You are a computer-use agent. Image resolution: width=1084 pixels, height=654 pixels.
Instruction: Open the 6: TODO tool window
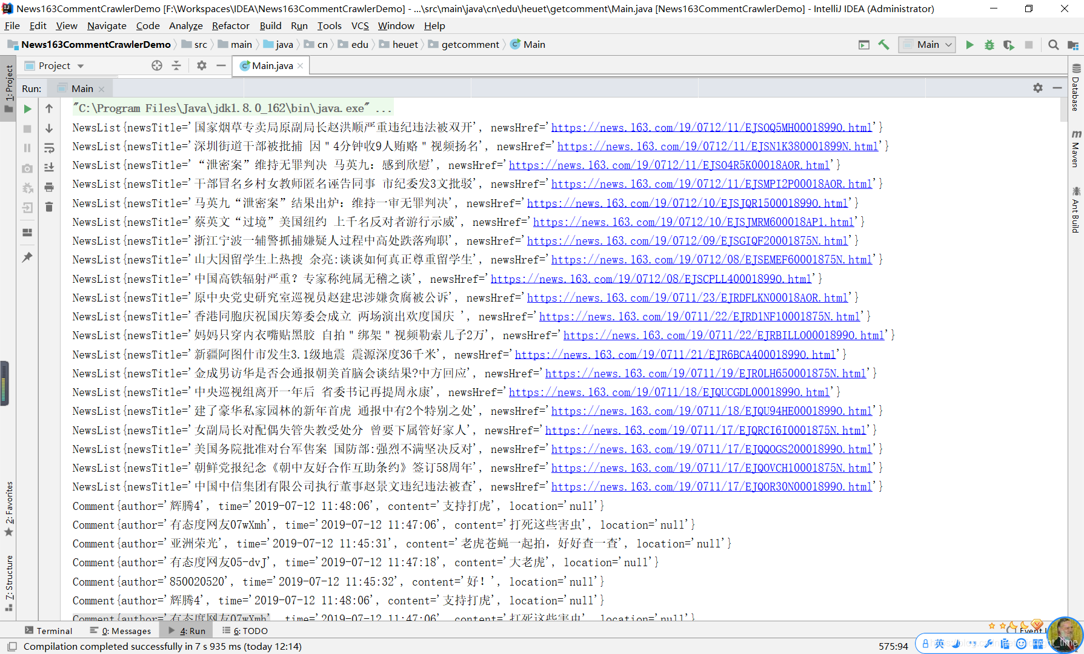[245, 631]
